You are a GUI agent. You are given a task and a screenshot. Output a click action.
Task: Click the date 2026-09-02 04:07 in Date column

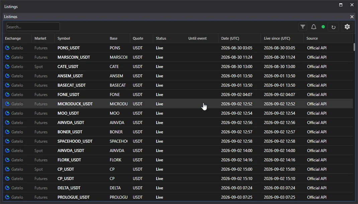point(237,94)
